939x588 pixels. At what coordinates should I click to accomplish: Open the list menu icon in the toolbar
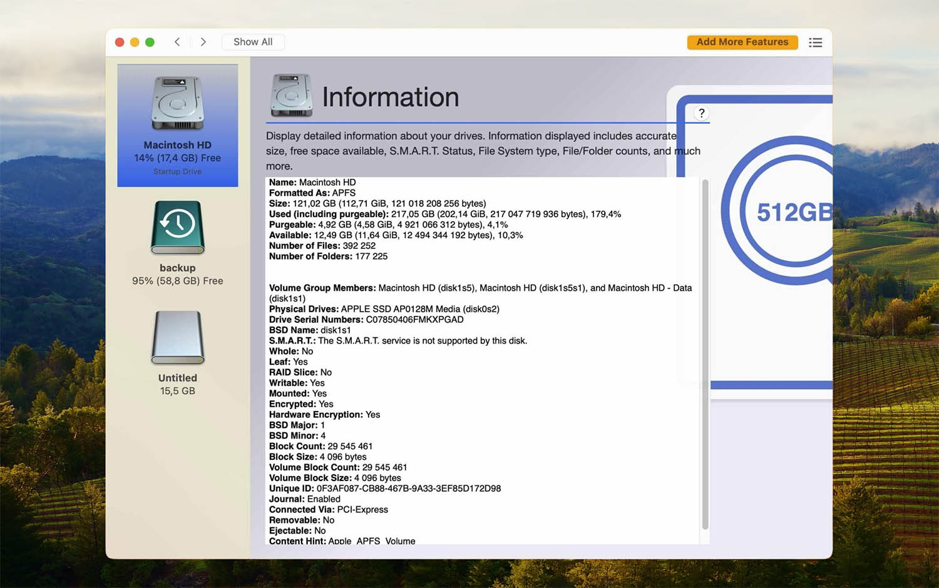[x=815, y=43]
